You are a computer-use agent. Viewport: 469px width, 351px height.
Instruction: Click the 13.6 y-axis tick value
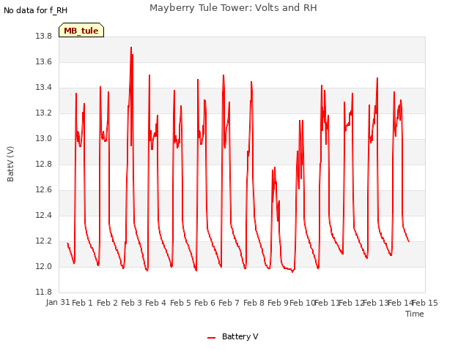click(x=44, y=61)
